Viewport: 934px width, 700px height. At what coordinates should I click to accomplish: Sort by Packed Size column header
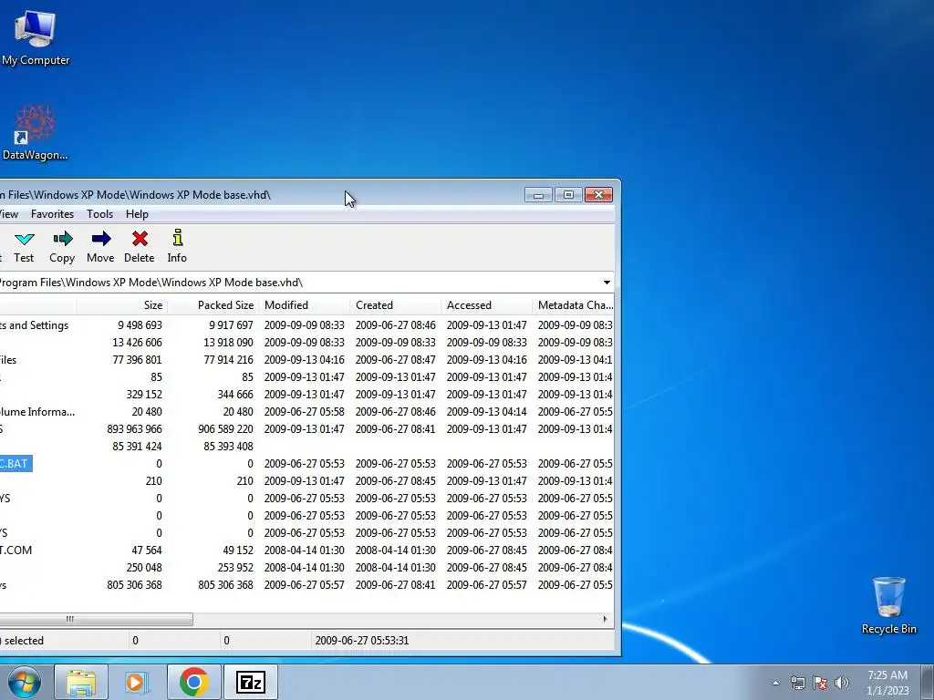(x=213, y=305)
